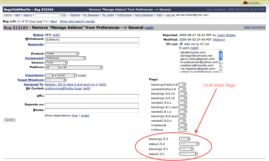Image resolution: width=269 pixels, height=161 pixels.
Task: Open Preferences in the navigation bar
Action: (124, 15)
